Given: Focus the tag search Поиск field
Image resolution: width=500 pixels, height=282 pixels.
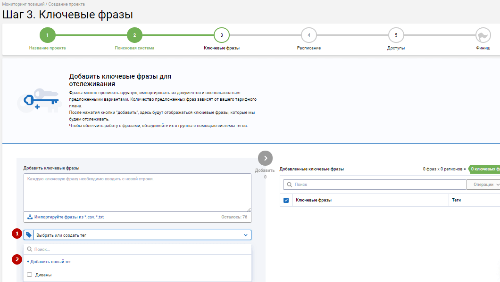Looking at the screenshot, I should pos(139,249).
